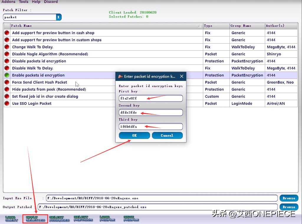The width and height of the screenshot is (302, 224).
Task: Sort patches by the Type column header
Action: pyautogui.click(x=216, y=26)
